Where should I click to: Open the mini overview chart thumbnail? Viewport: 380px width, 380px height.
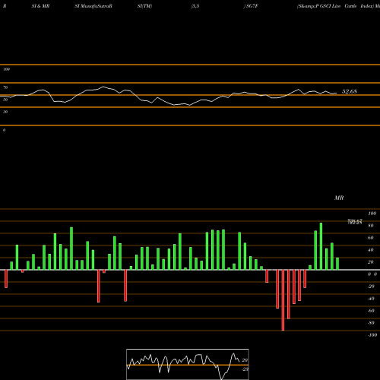pos(188,364)
